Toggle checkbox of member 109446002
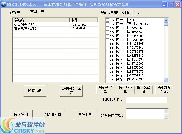The width and height of the screenshot is (182, 134). pos(108,36)
